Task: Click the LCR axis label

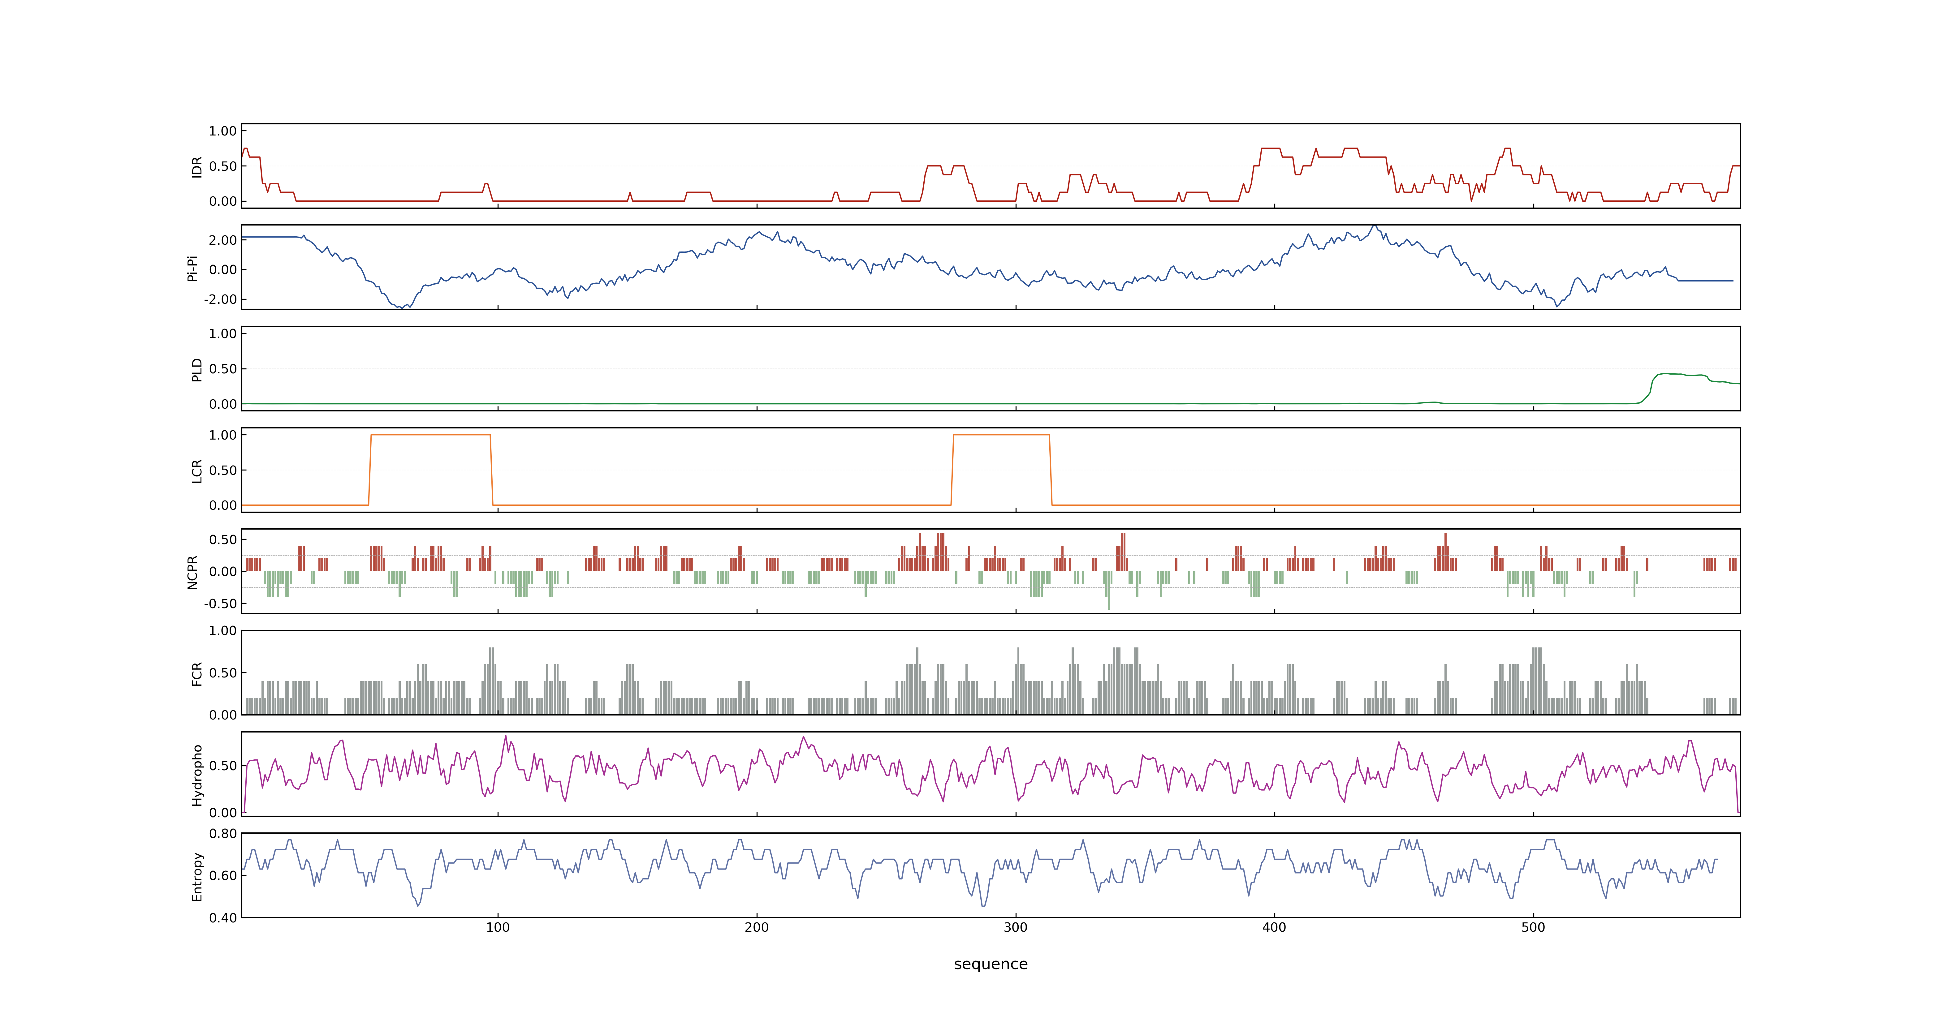Action: [x=197, y=471]
